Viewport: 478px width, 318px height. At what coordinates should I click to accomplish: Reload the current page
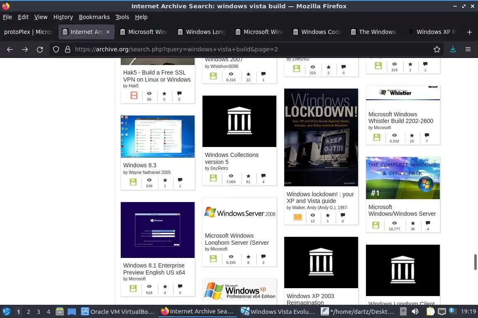click(x=40, y=49)
